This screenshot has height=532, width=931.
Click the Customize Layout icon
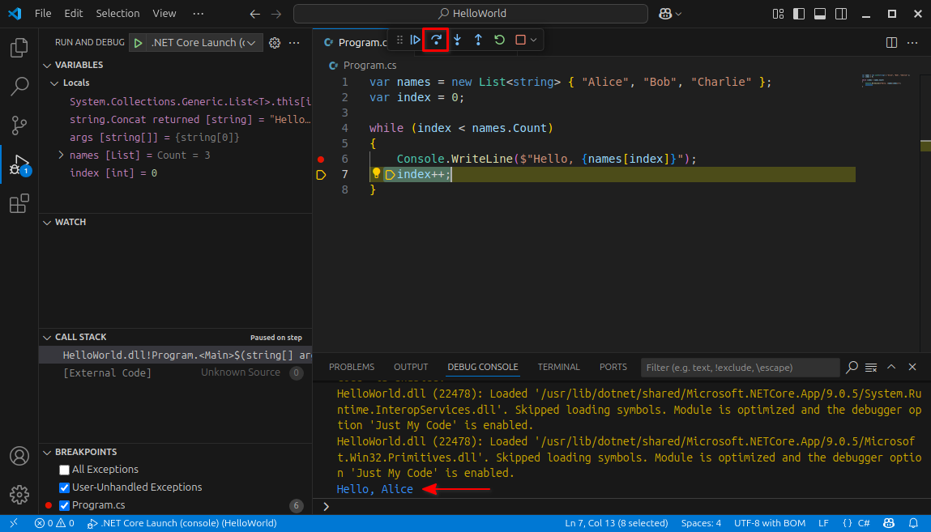pyautogui.click(x=778, y=14)
